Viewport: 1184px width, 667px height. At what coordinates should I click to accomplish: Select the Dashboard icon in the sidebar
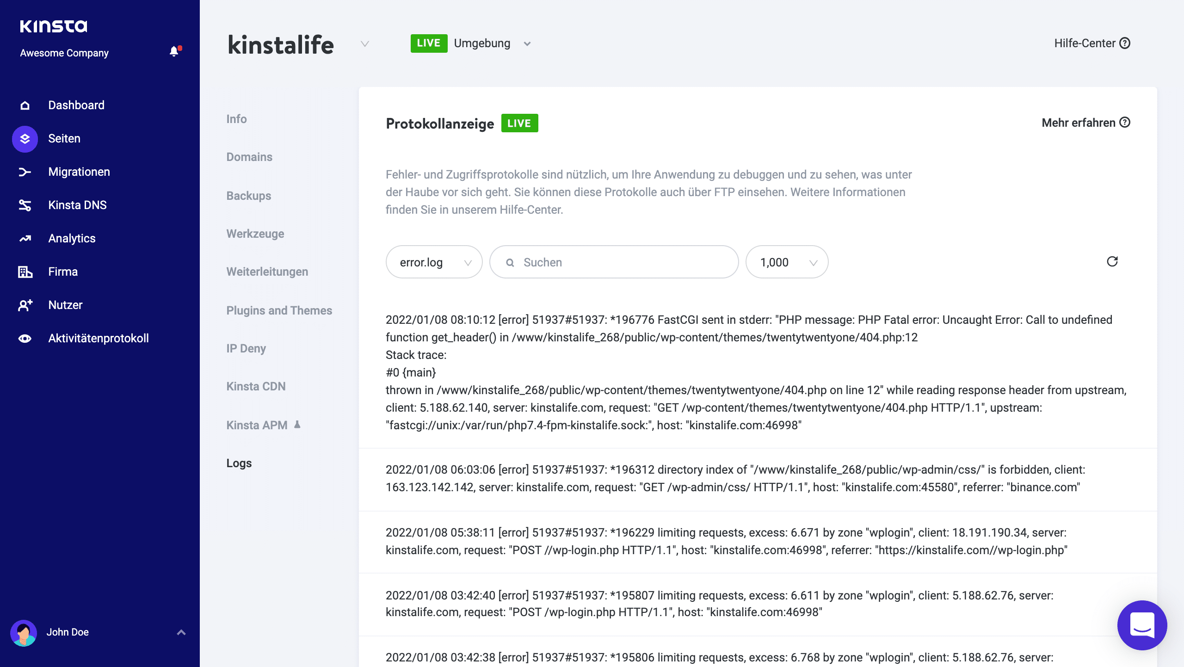click(24, 105)
